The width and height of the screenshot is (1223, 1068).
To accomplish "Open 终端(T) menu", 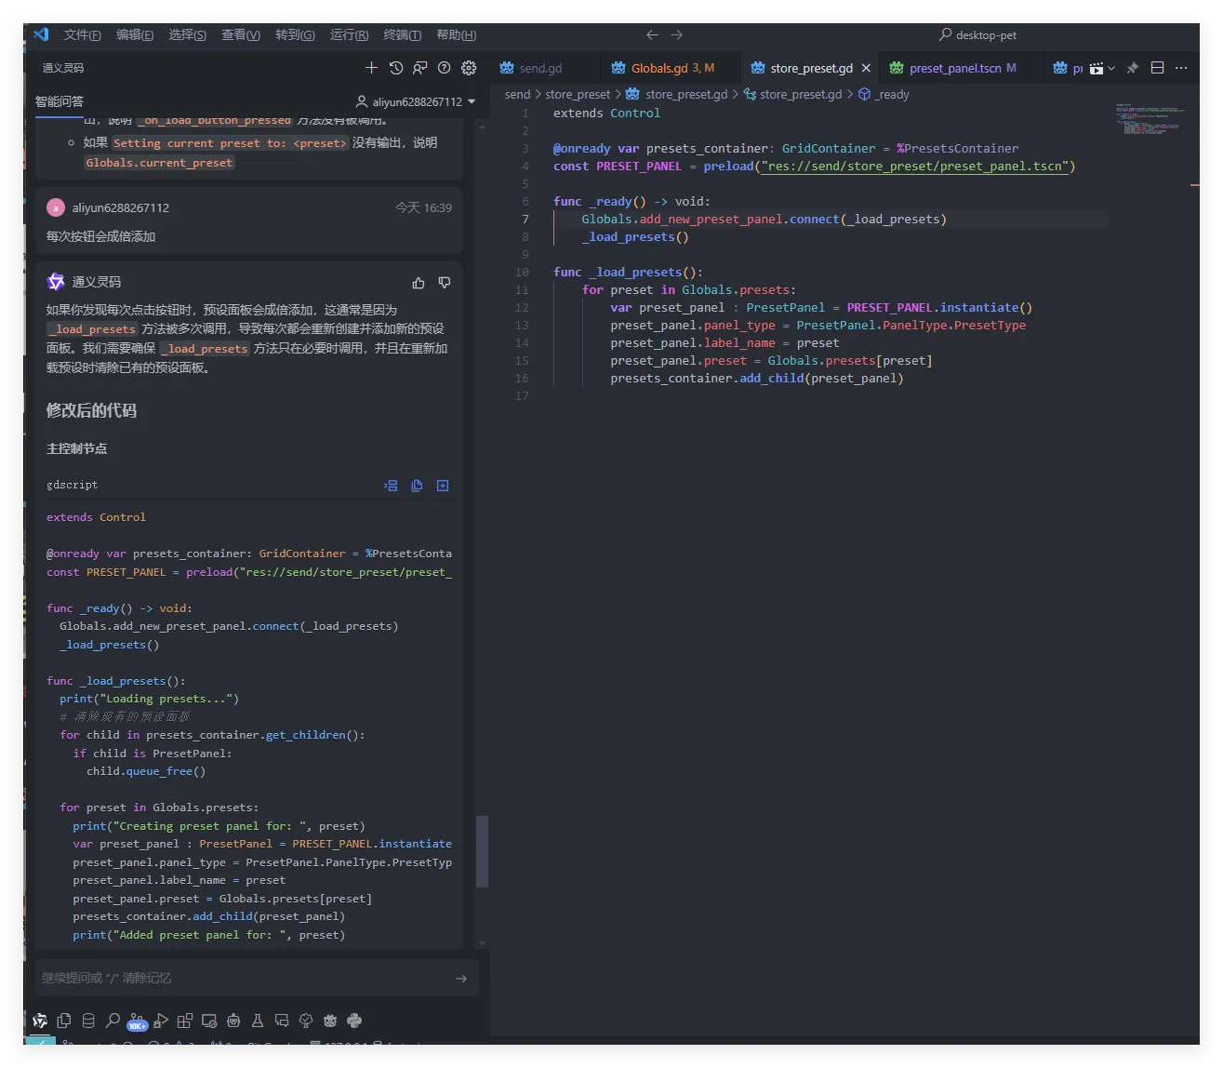I will coord(402,34).
